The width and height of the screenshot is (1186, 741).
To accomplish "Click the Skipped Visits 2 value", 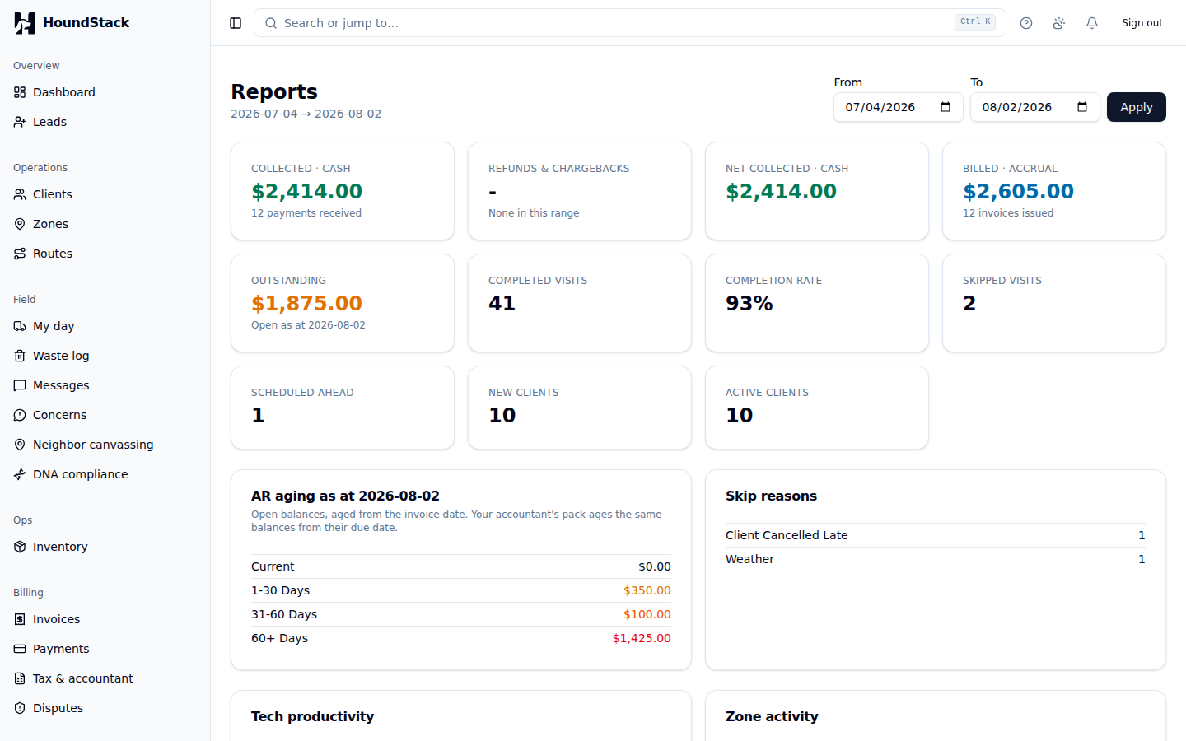I will [x=969, y=303].
